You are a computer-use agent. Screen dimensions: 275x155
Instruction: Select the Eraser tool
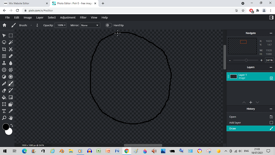point(4,90)
